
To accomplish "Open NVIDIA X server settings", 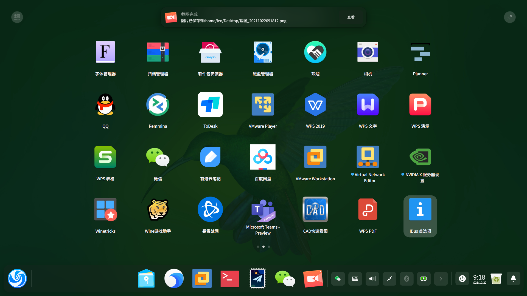I will pyautogui.click(x=420, y=157).
